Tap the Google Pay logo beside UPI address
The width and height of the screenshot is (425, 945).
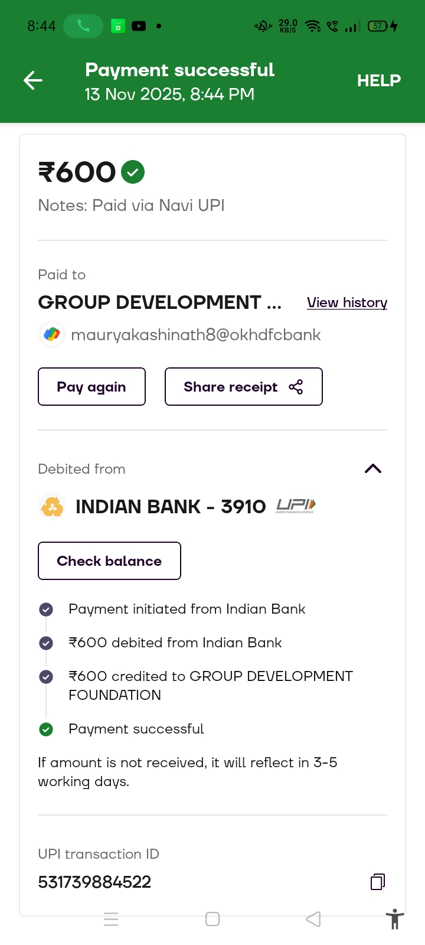(x=52, y=335)
